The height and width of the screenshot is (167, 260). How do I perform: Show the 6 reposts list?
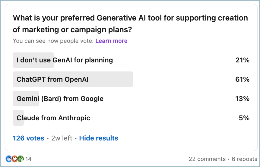tap(244, 159)
